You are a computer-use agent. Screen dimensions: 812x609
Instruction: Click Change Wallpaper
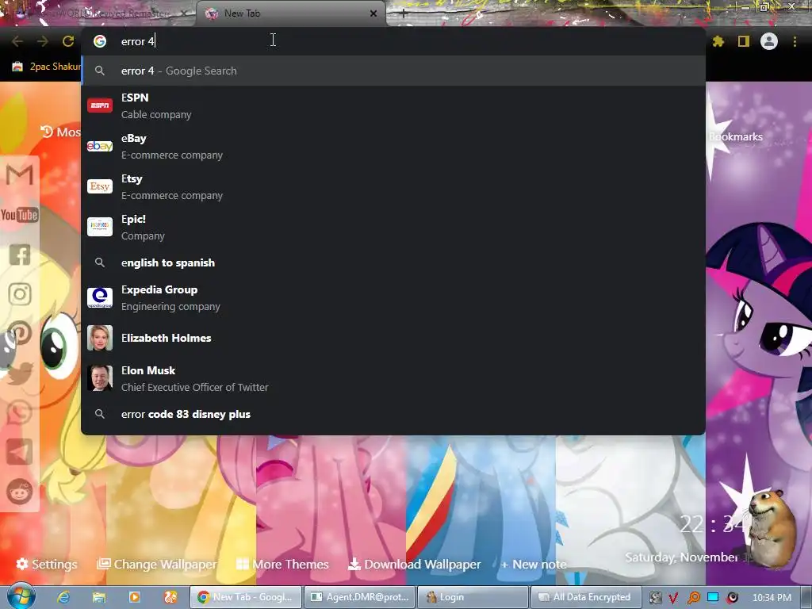coord(157,564)
